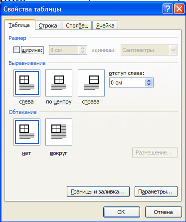186x222 pixels.
Task: Cancel using the Отмена button
Action: pos(163,212)
